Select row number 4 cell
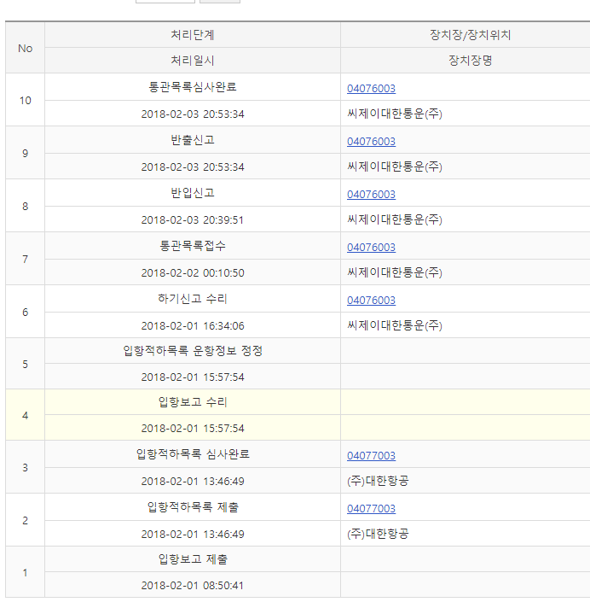This screenshot has height=608, width=590. (x=26, y=415)
